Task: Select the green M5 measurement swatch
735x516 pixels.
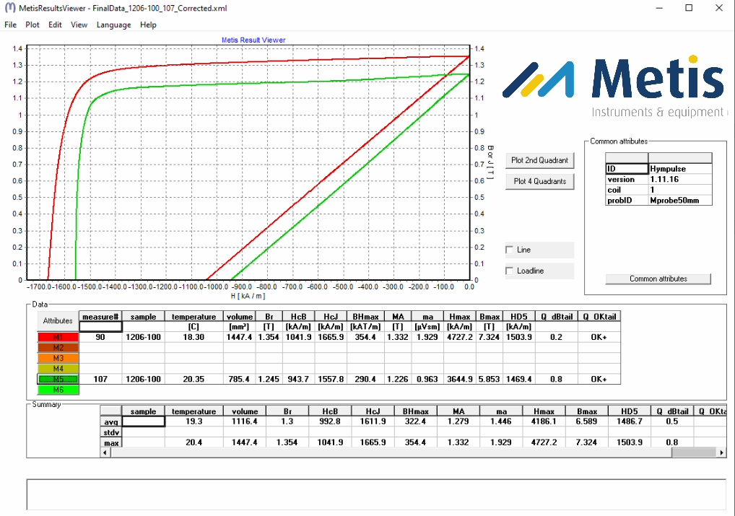Action: (58, 380)
